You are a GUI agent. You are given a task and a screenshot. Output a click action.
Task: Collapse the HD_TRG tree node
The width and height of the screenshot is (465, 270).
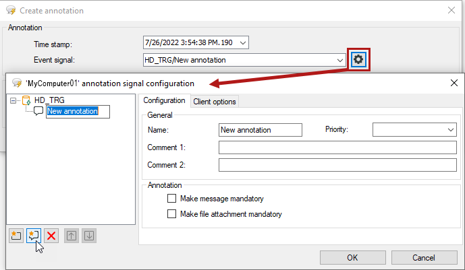14,100
